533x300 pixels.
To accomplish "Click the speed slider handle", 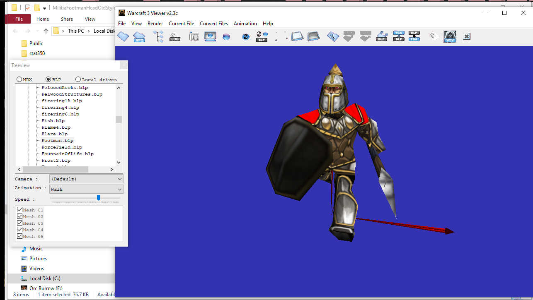I will tap(98, 198).
